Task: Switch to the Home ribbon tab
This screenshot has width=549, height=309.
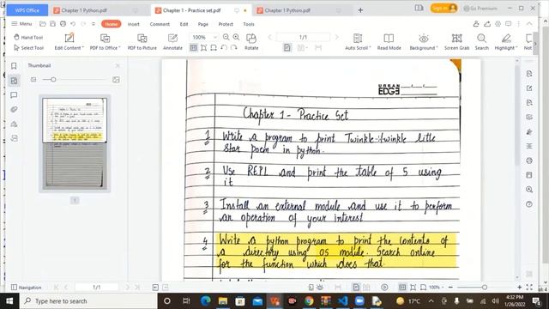Action: (111, 24)
